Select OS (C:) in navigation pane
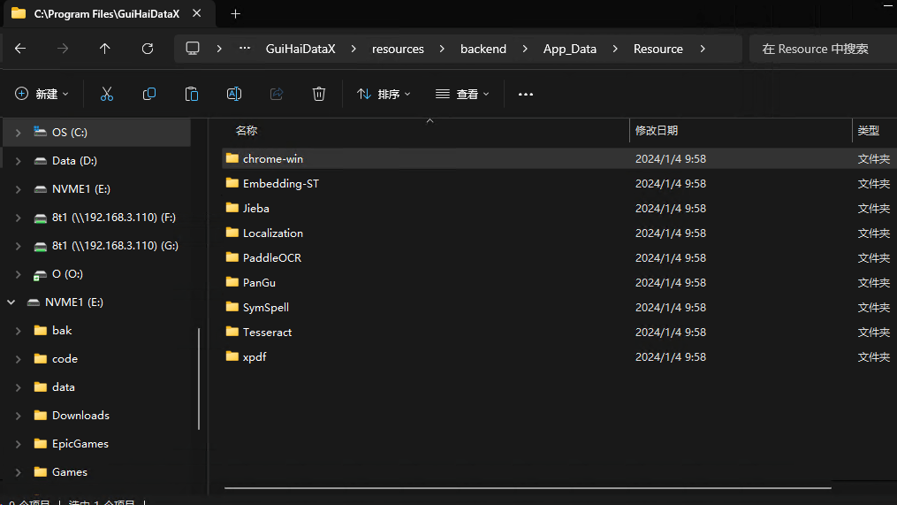The width and height of the screenshot is (897, 505). (97, 133)
